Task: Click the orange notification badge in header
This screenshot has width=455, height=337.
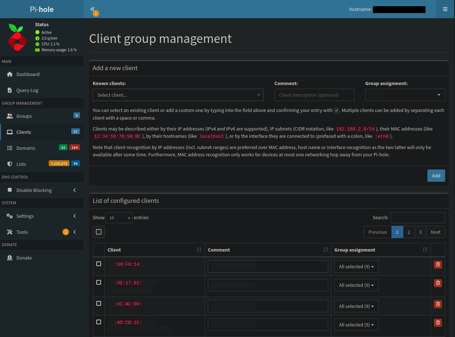Action: tap(96, 13)
